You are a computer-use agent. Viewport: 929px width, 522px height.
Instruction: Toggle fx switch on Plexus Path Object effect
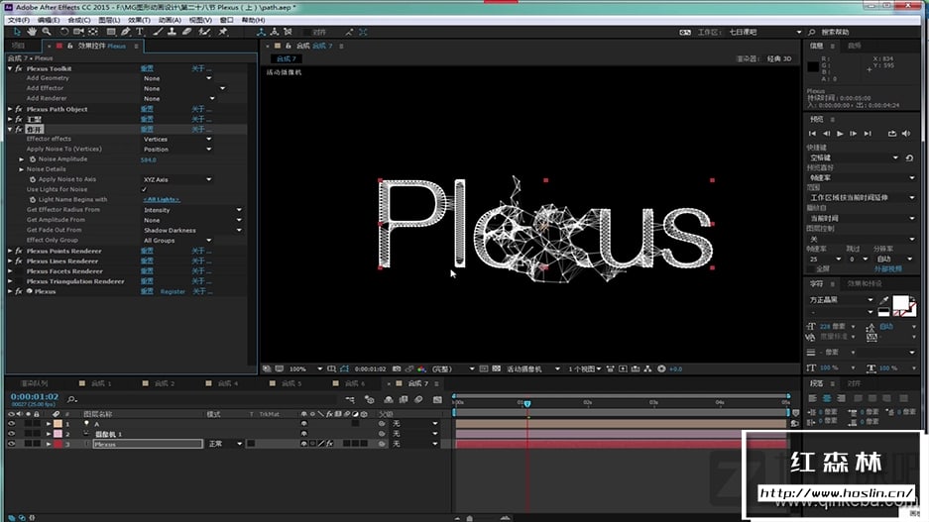(19, 109)
